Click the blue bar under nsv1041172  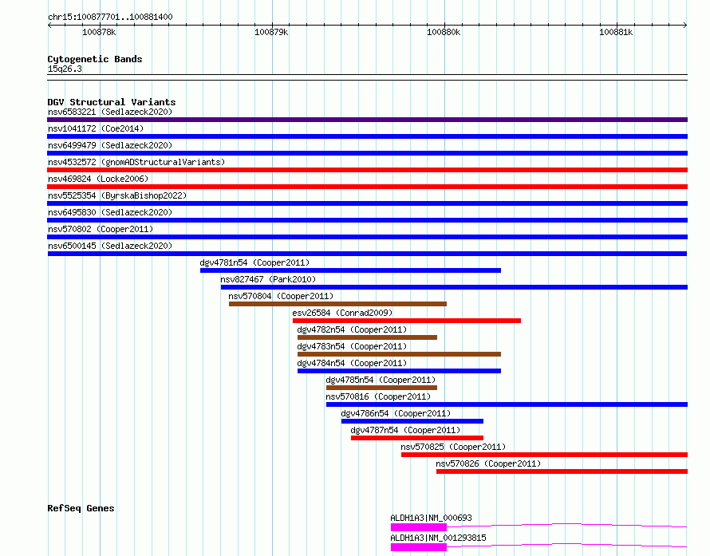click(x=367, y=136)
